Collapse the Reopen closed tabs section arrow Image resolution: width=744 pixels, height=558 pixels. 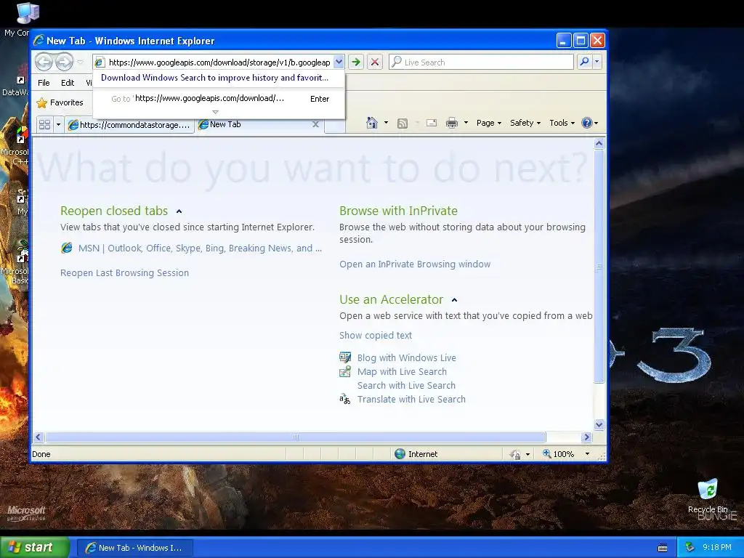pyautogui.click(x=179, y=211)
